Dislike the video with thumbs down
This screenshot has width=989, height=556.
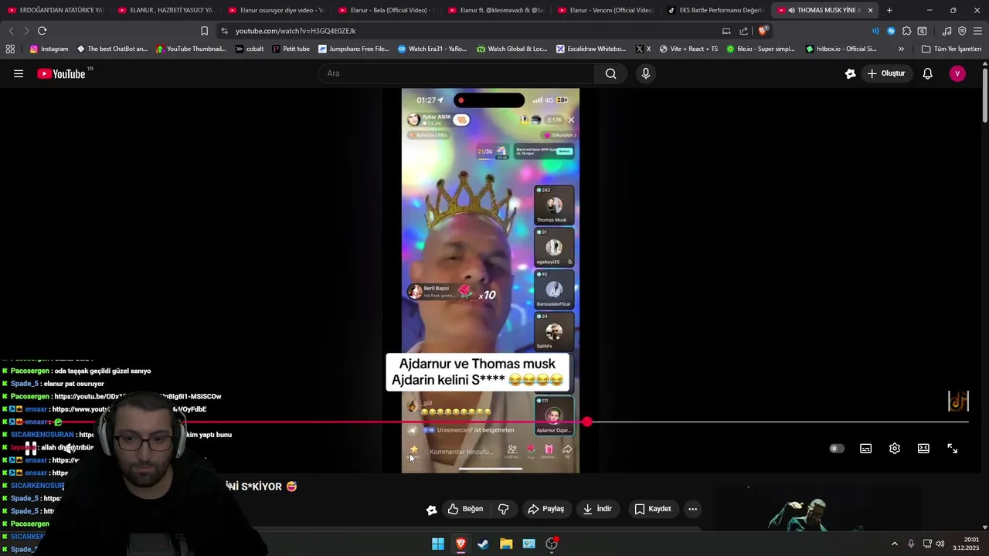tap(503, 509)
